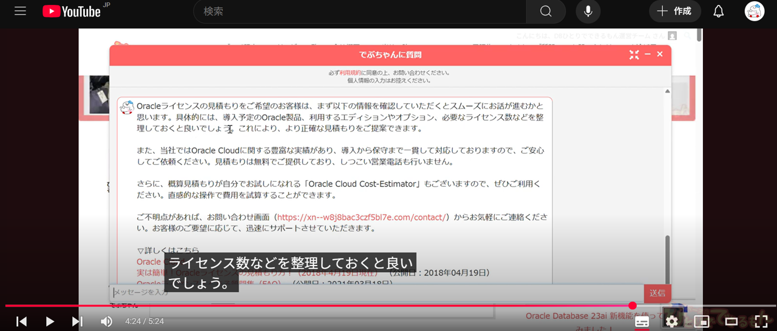Click the ▽詳しくはこちら text
777x331 pixels.
pos(168,250)
